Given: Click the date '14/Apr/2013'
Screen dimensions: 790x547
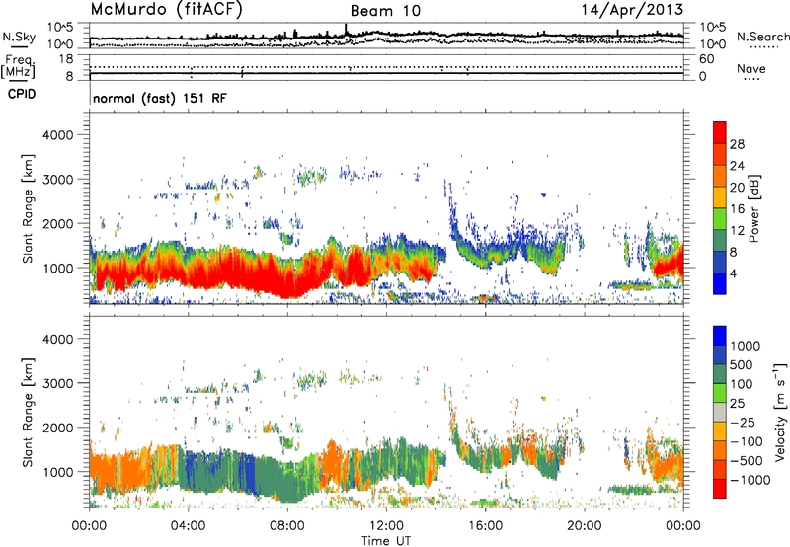Looking at the screenshot, I should pyautogui.click(x=632, y=10).
